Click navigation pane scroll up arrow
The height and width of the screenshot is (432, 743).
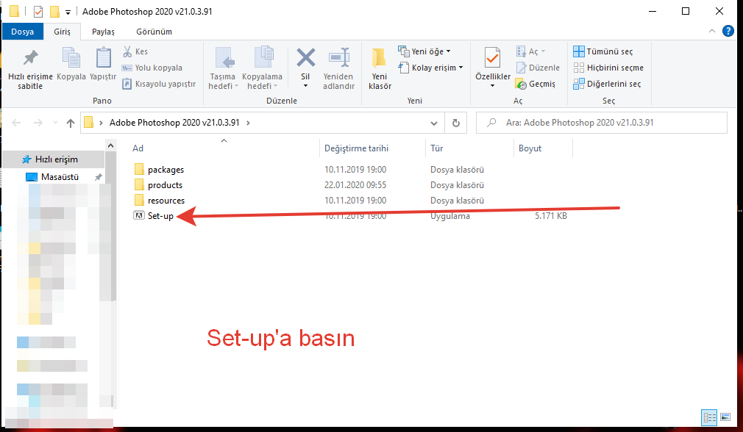click(x=111, y=145)
